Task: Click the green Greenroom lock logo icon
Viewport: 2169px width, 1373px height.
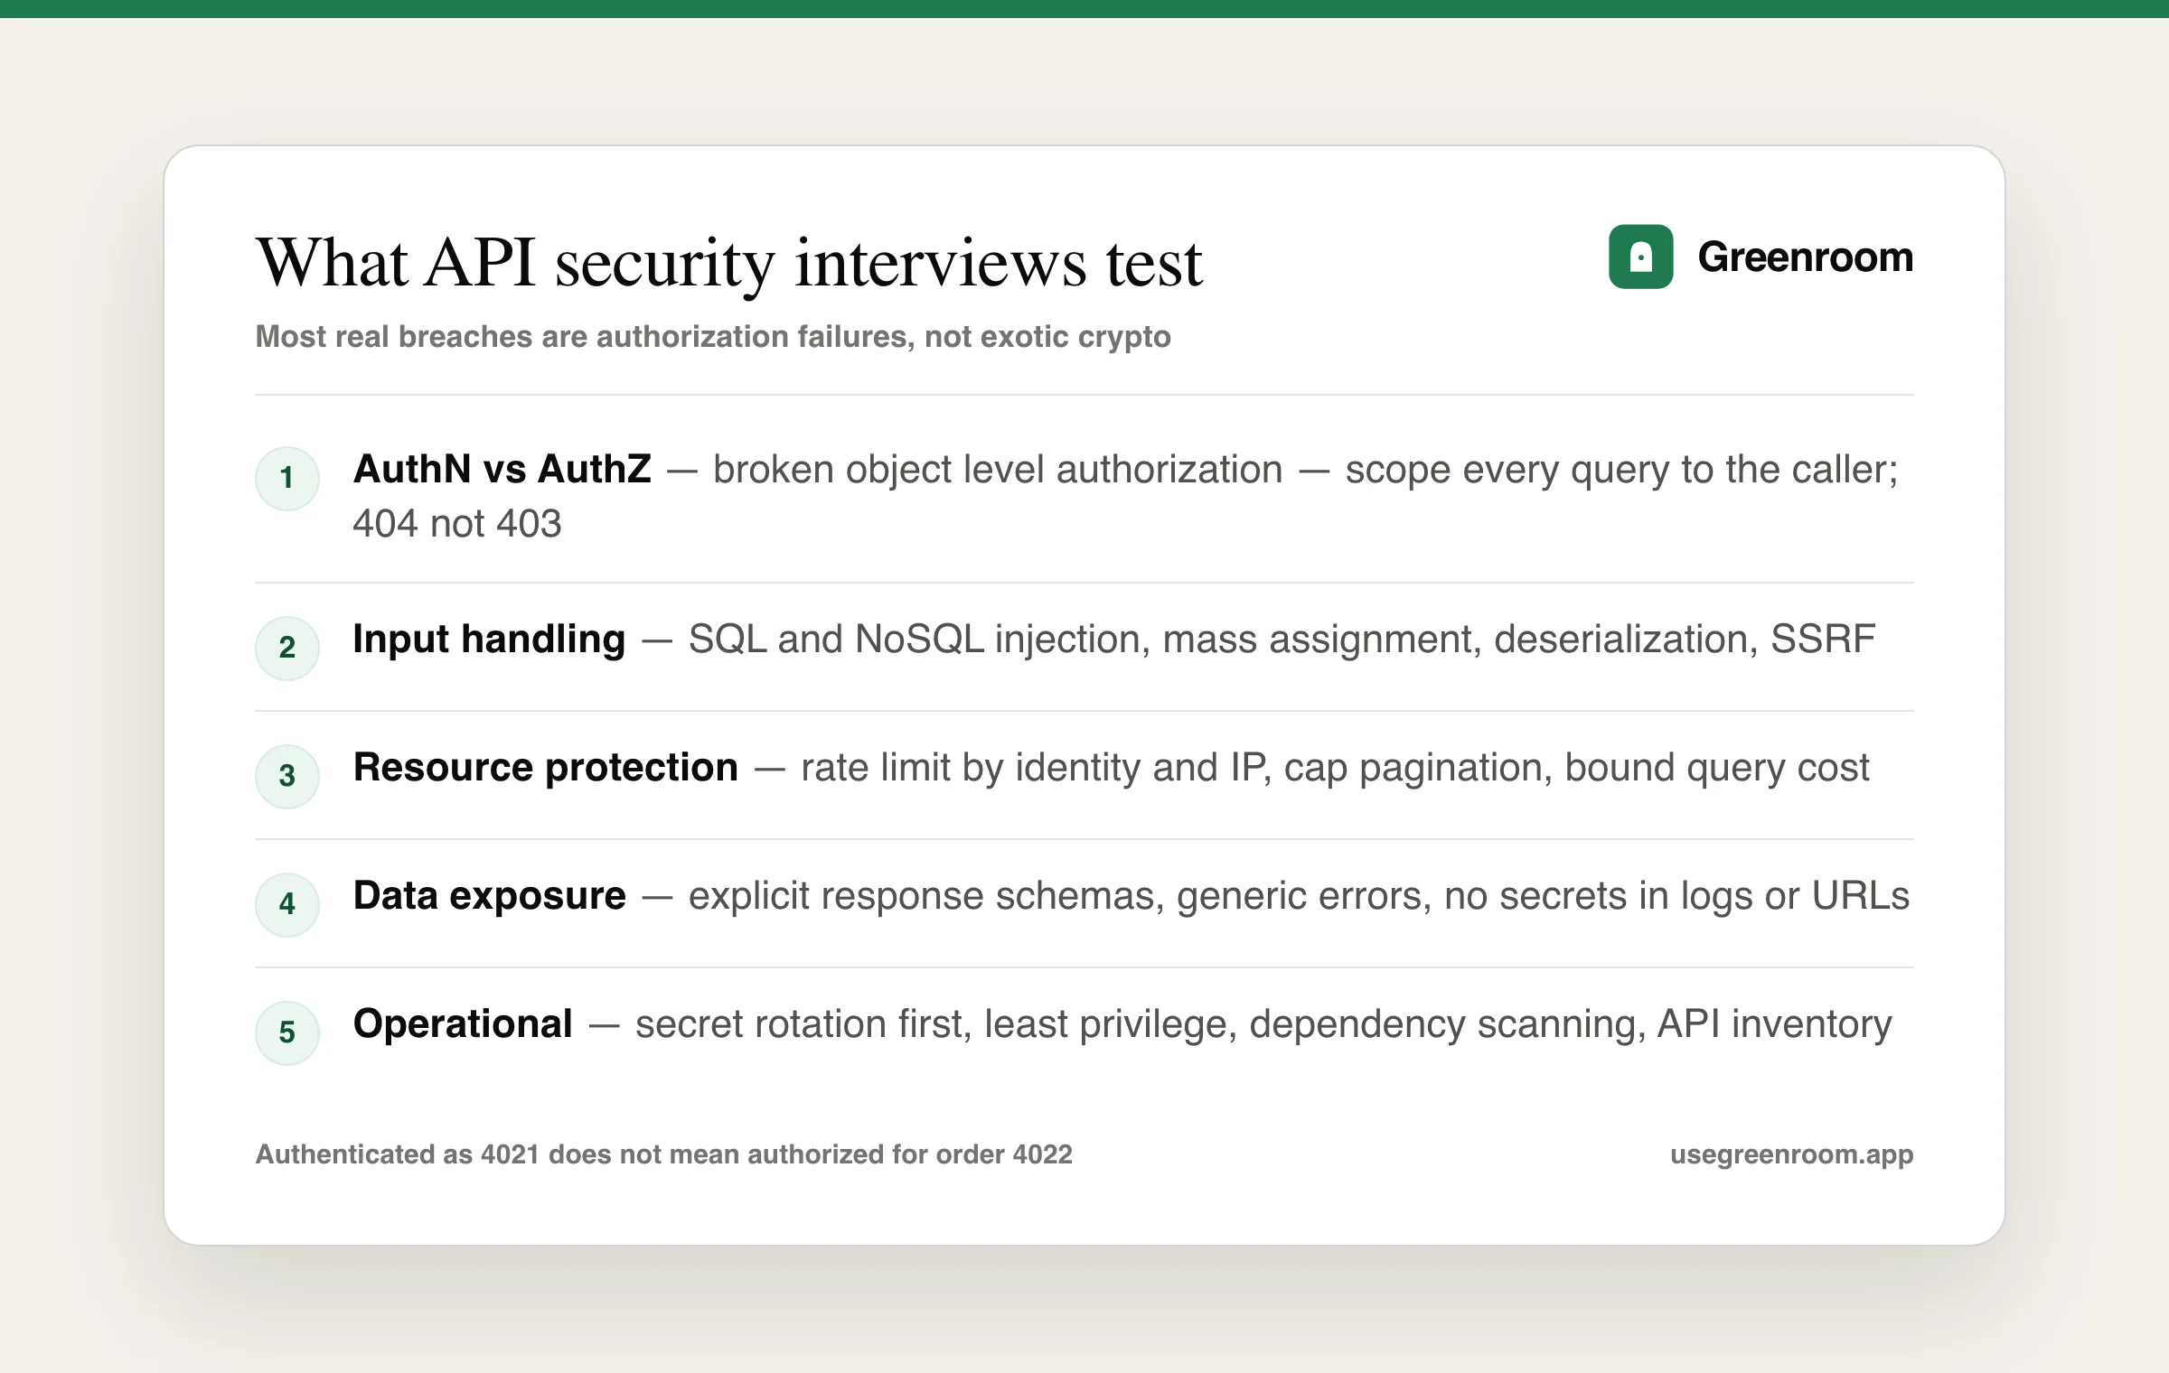Action: [1640, 257]
